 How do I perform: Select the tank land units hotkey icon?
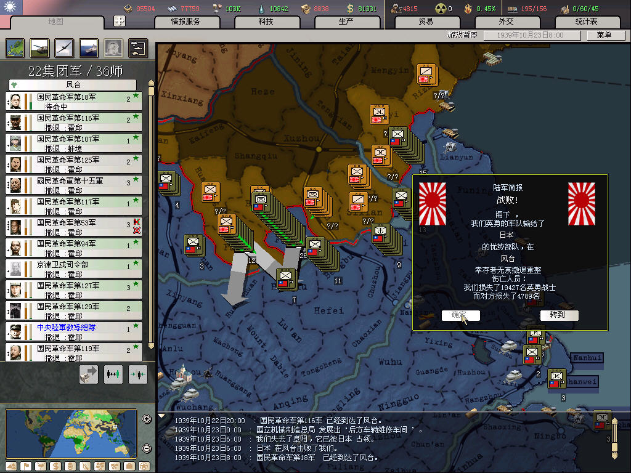point(39,47)
